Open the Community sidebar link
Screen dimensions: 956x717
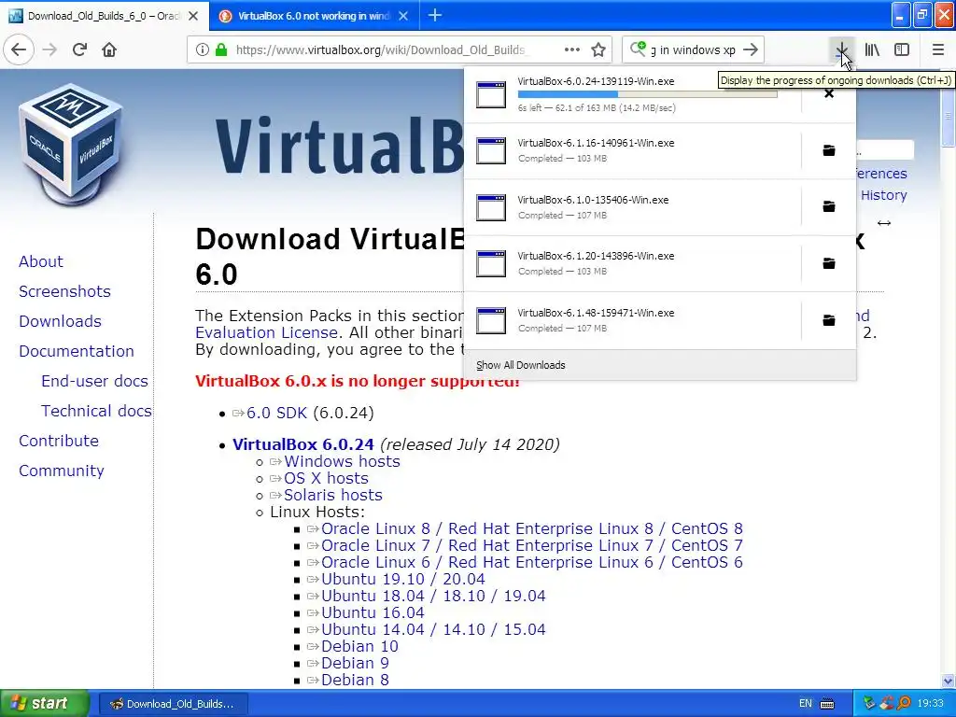(62, 471)
